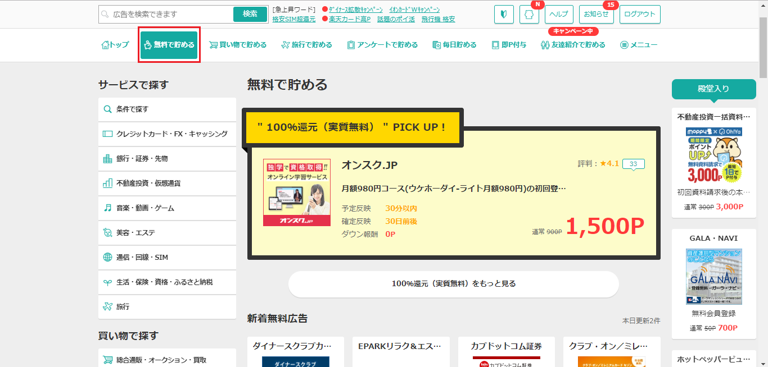This screenshot has height=367, width=768.
Task: Open the お知らせ notifications button
Action: pyautogui.click(x=596, y=15)
